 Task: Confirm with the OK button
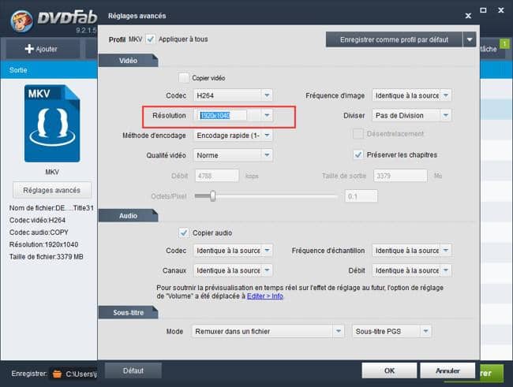[389, 370]
